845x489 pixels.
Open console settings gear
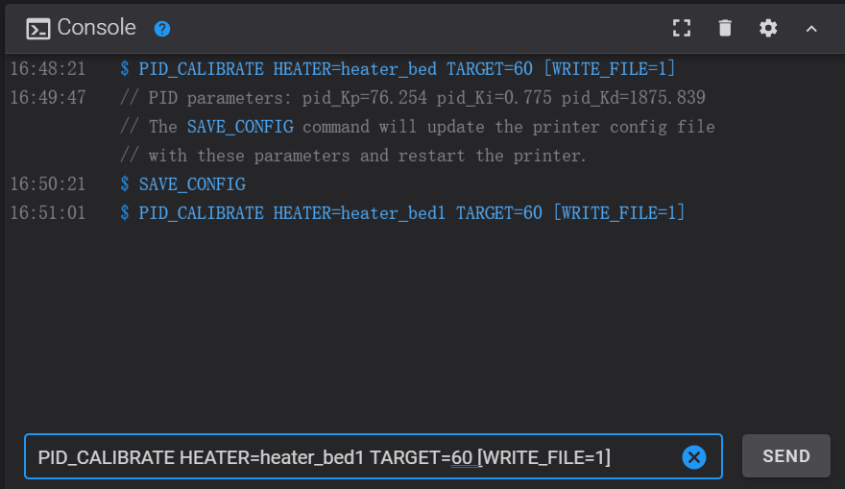point(768,28)
